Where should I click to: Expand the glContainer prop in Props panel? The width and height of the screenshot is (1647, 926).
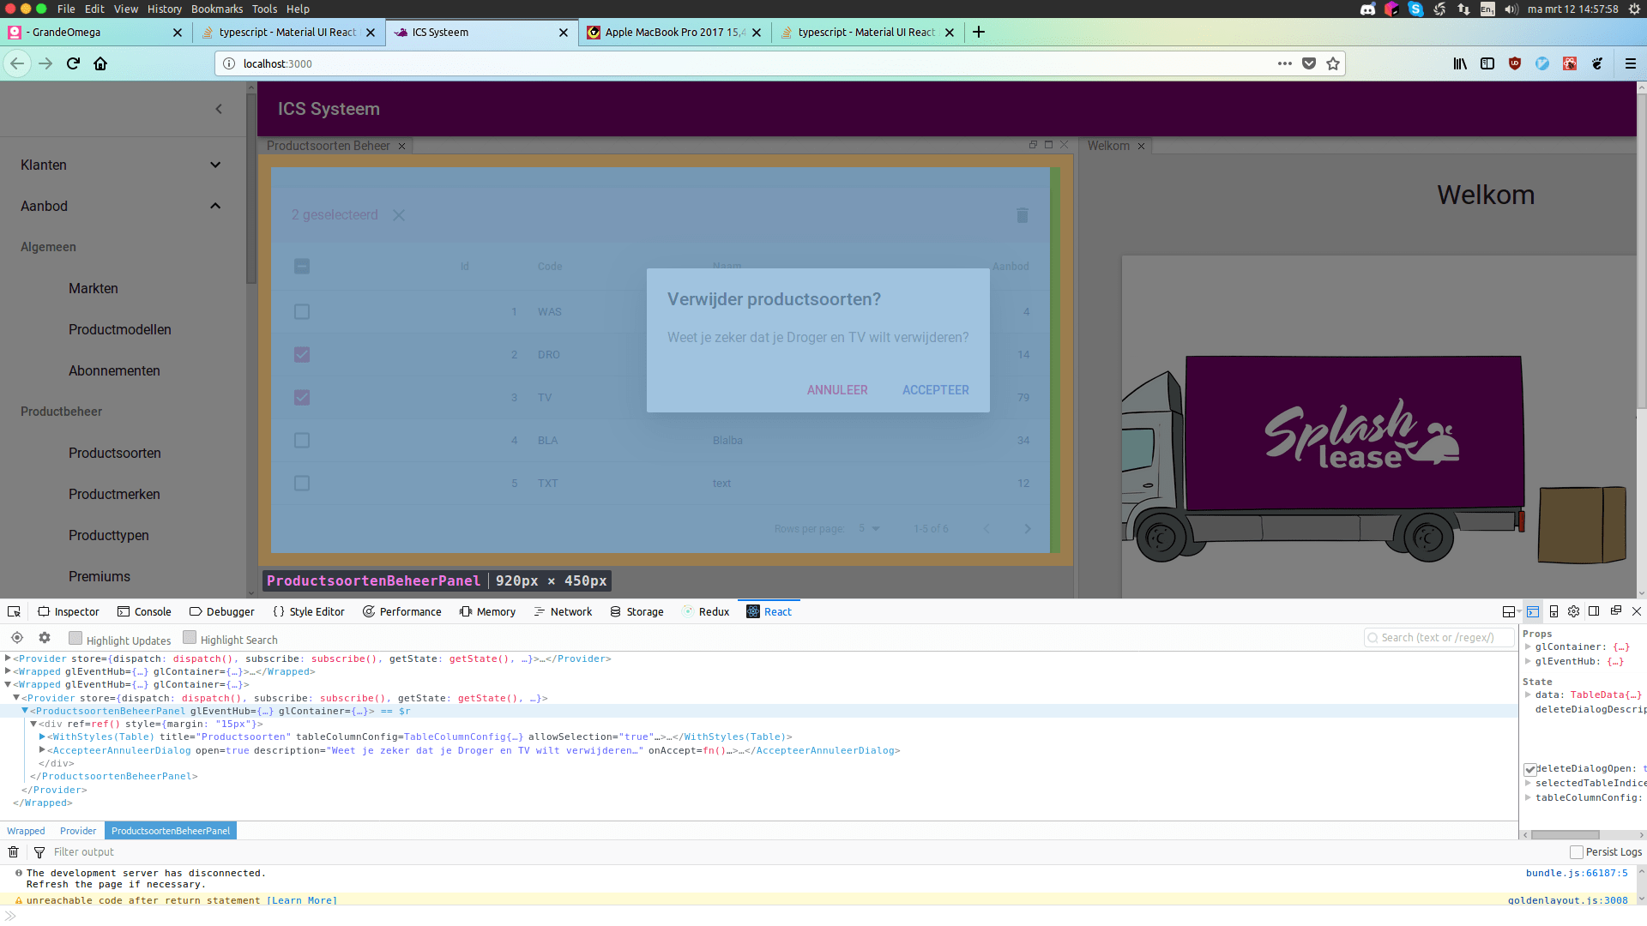click(x=1528, y=646)
